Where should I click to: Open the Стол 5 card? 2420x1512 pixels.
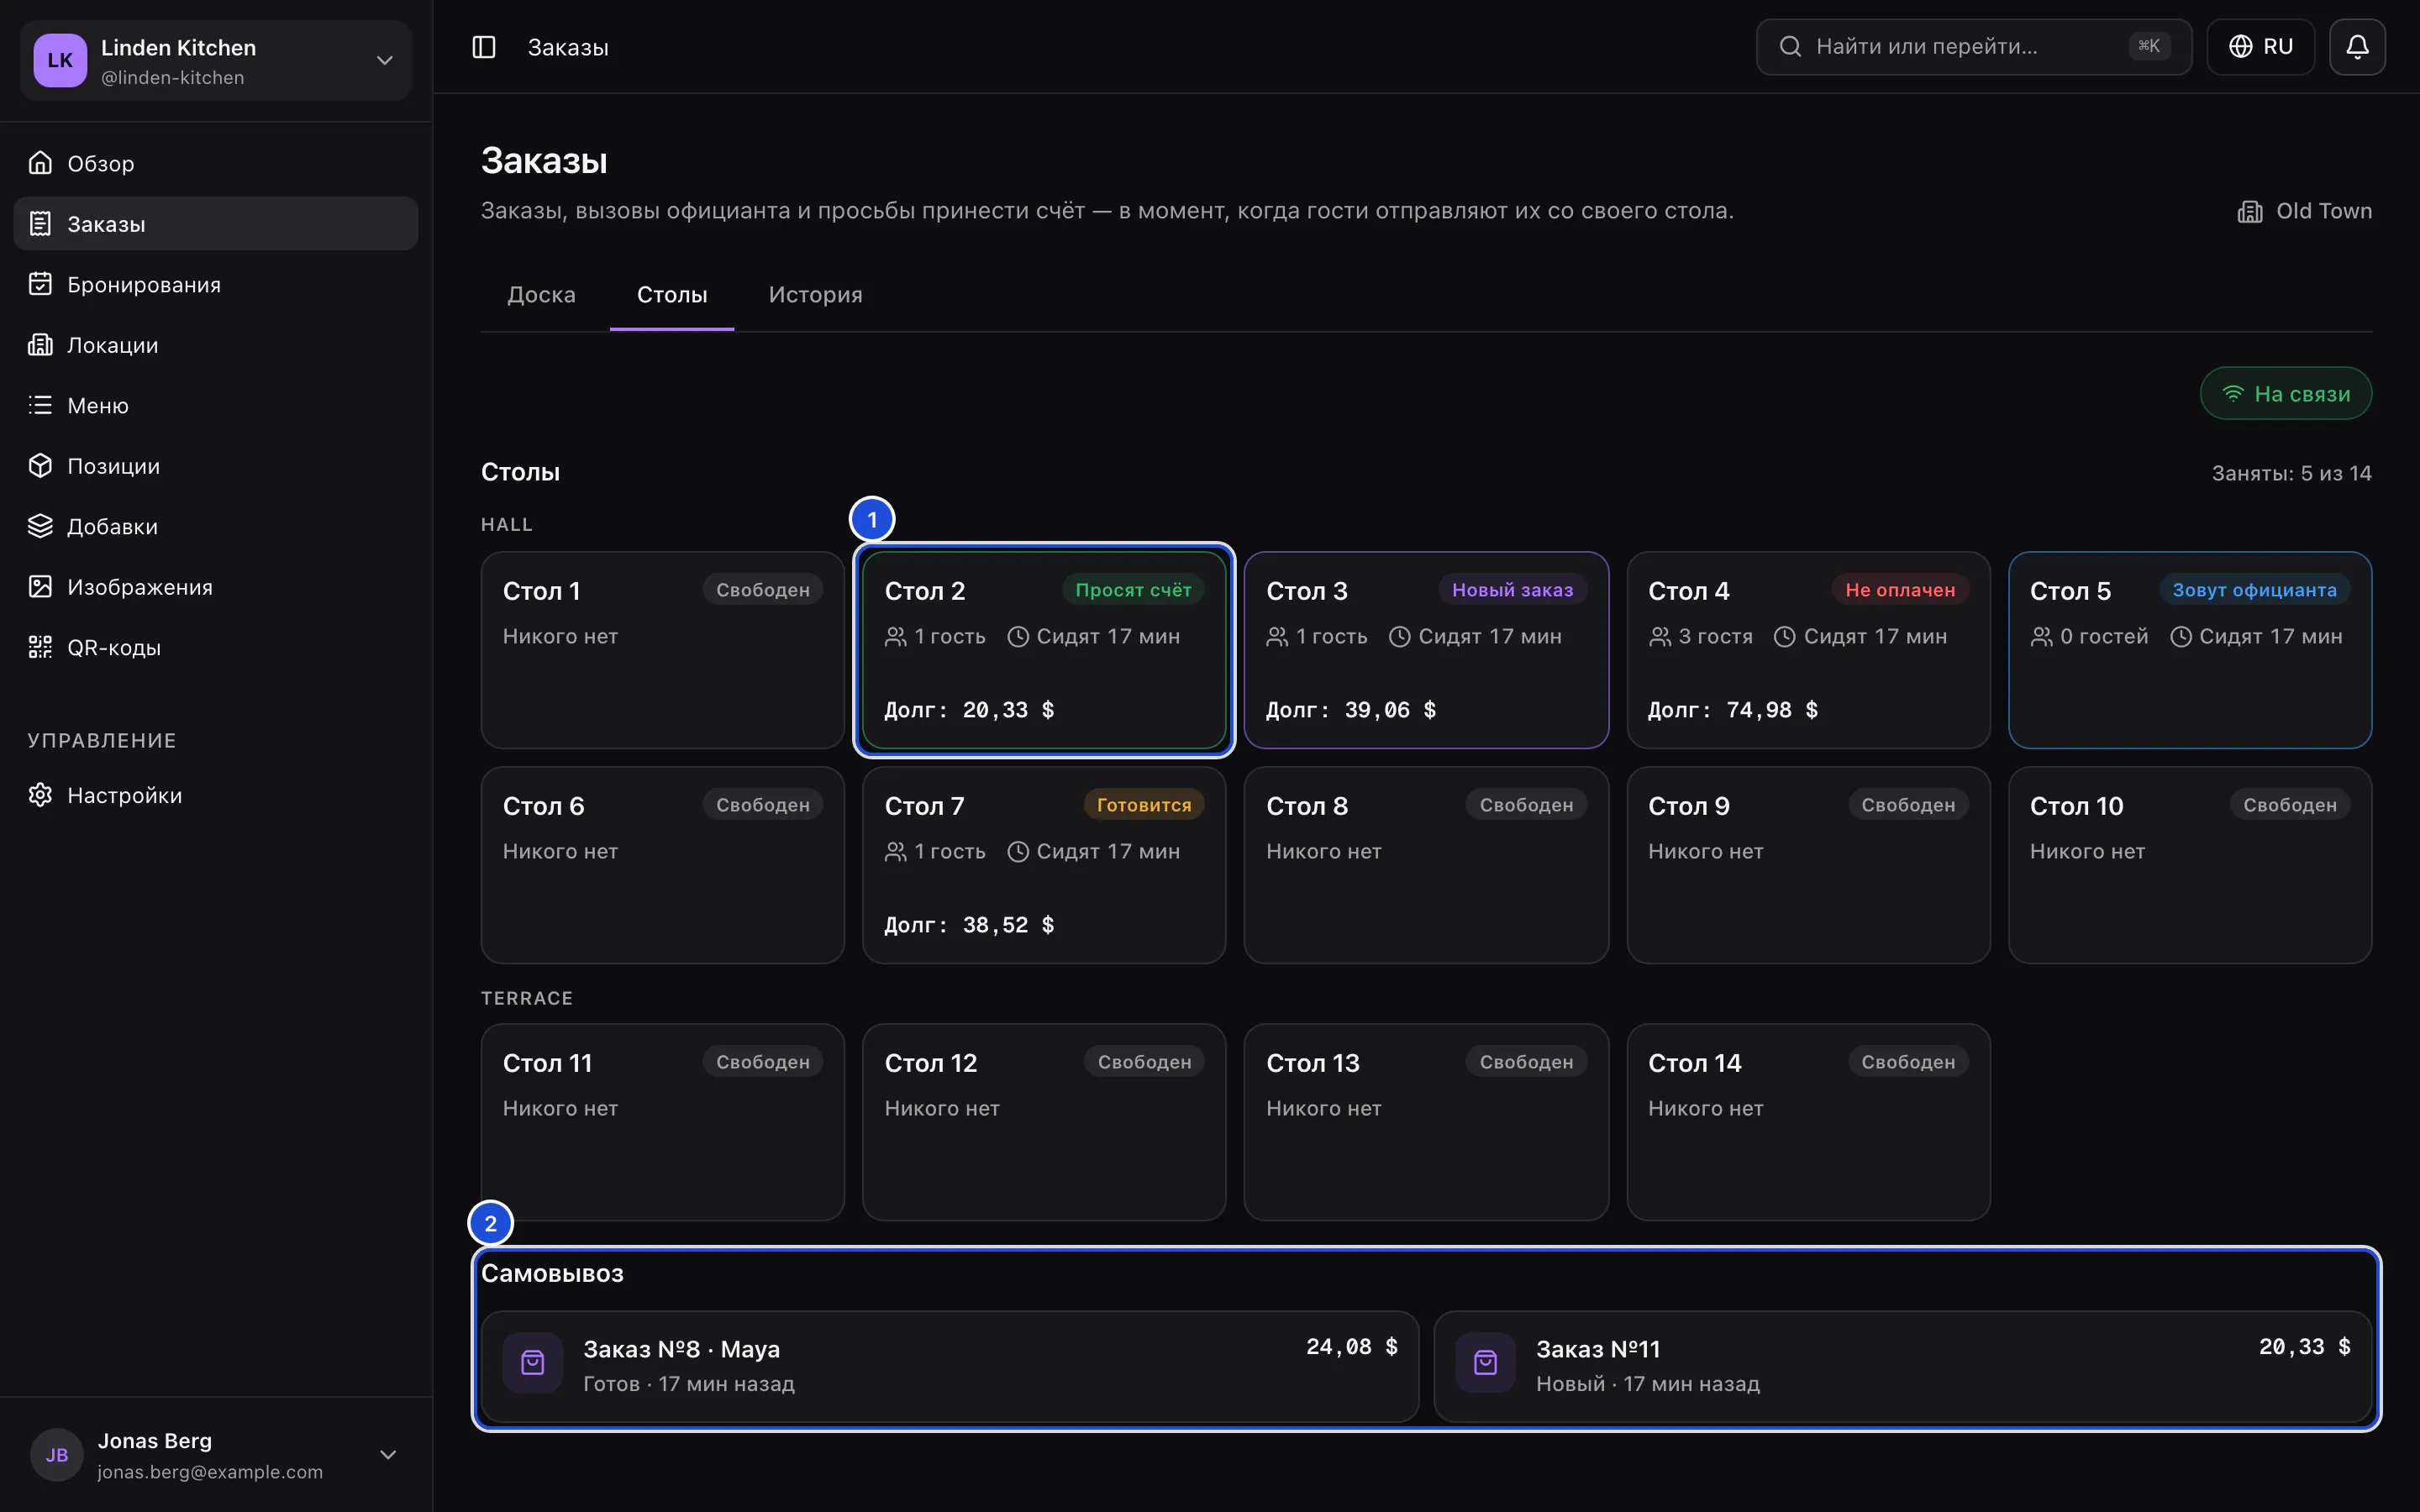click(x=2190, y=650)
